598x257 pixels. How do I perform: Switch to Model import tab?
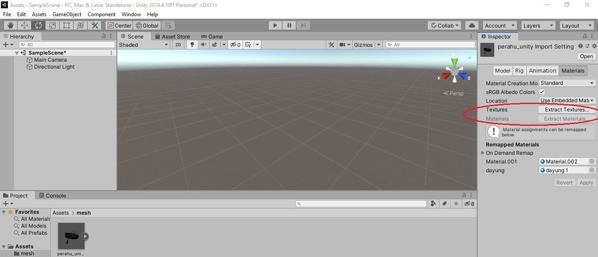coord(502,70)
